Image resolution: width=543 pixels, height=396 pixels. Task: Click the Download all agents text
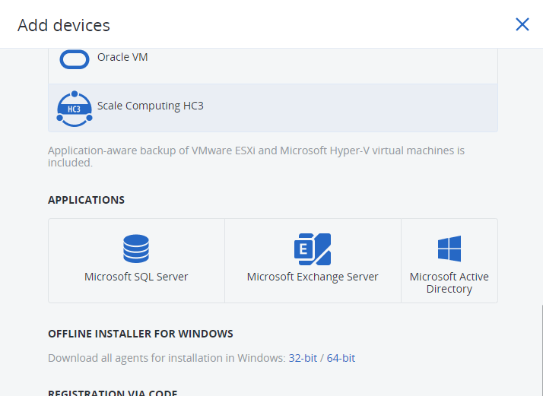(x=167, y=358)
